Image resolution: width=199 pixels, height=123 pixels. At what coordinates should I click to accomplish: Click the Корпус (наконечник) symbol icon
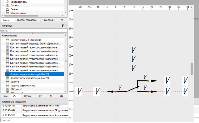(x=8, y=86)
